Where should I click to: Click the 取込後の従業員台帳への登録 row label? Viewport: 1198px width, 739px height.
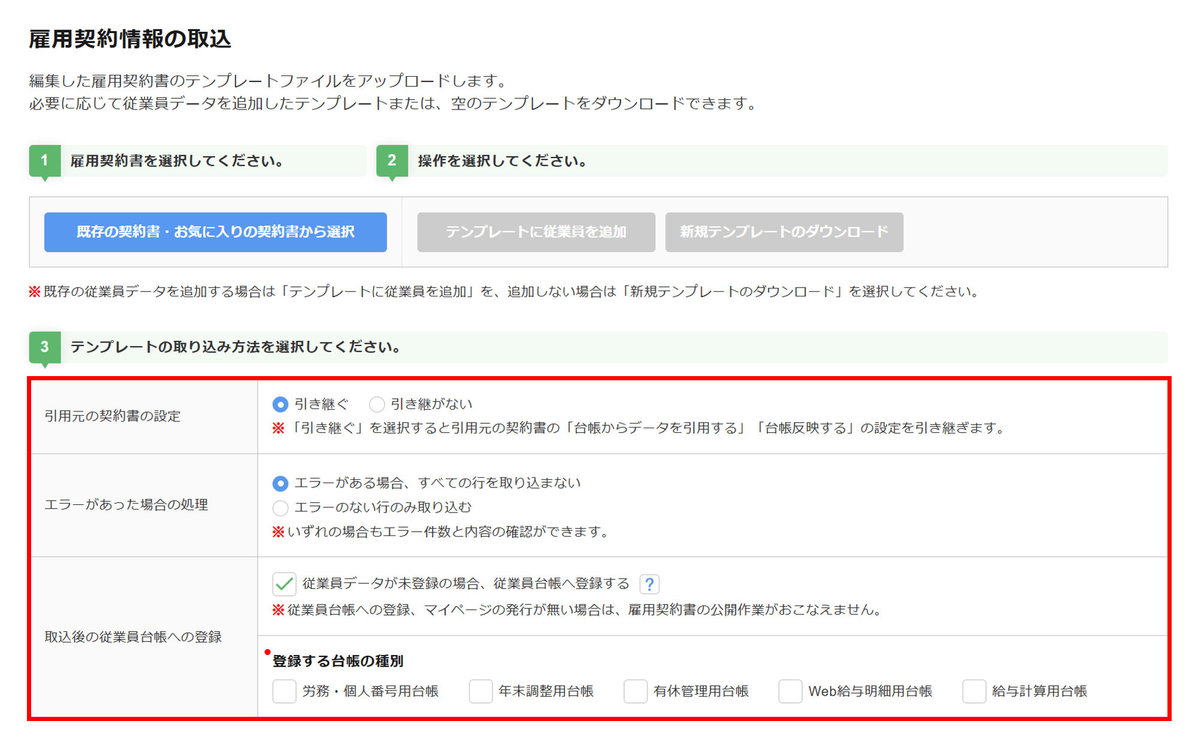point(133,637)
